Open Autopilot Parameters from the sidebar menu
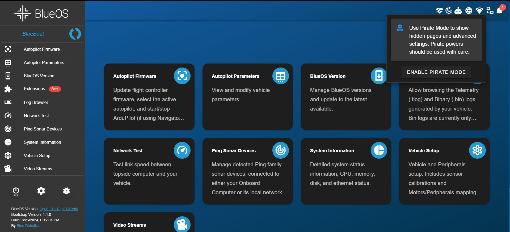510x232 pixels. (43, 62)
